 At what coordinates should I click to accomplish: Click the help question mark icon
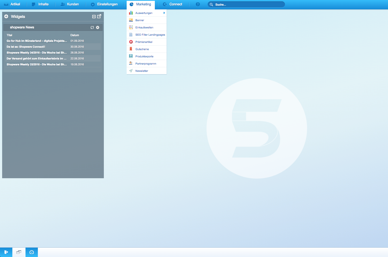(x=198, y=4)
